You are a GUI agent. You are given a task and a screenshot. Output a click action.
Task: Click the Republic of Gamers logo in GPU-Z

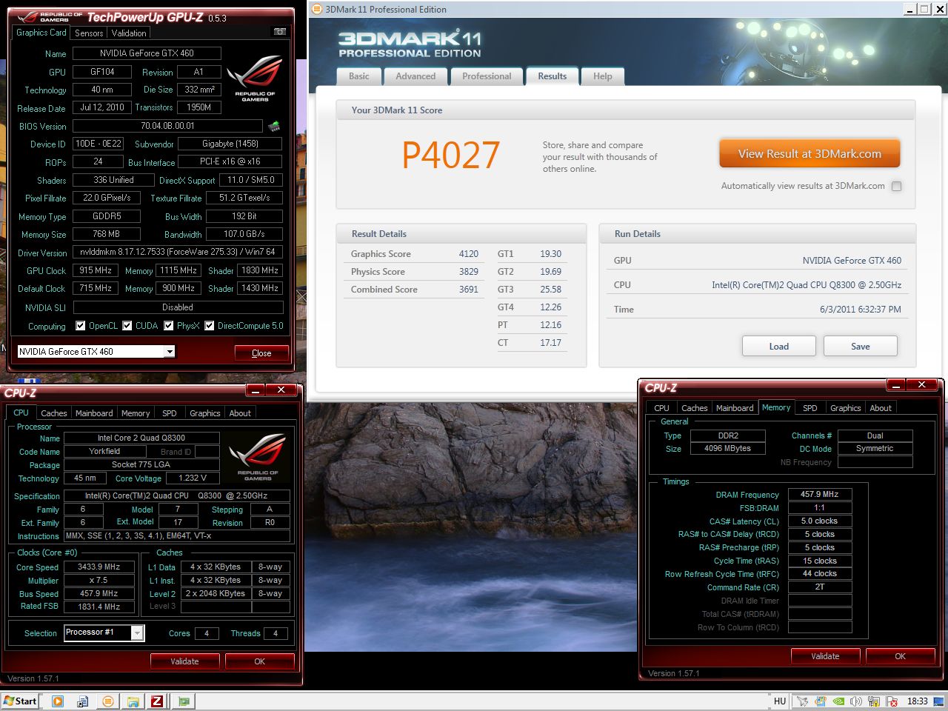coord(255,79)
